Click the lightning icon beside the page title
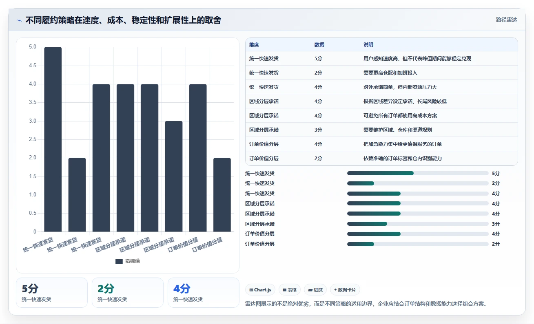This screenshot has width=534, height=324. [19, 20]
